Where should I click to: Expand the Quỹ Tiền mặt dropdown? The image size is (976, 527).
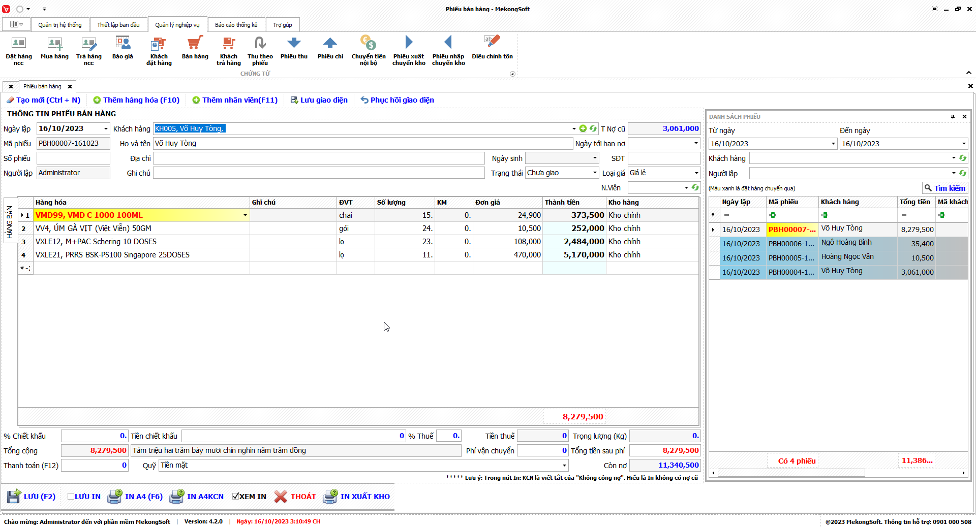pos(564,466)
